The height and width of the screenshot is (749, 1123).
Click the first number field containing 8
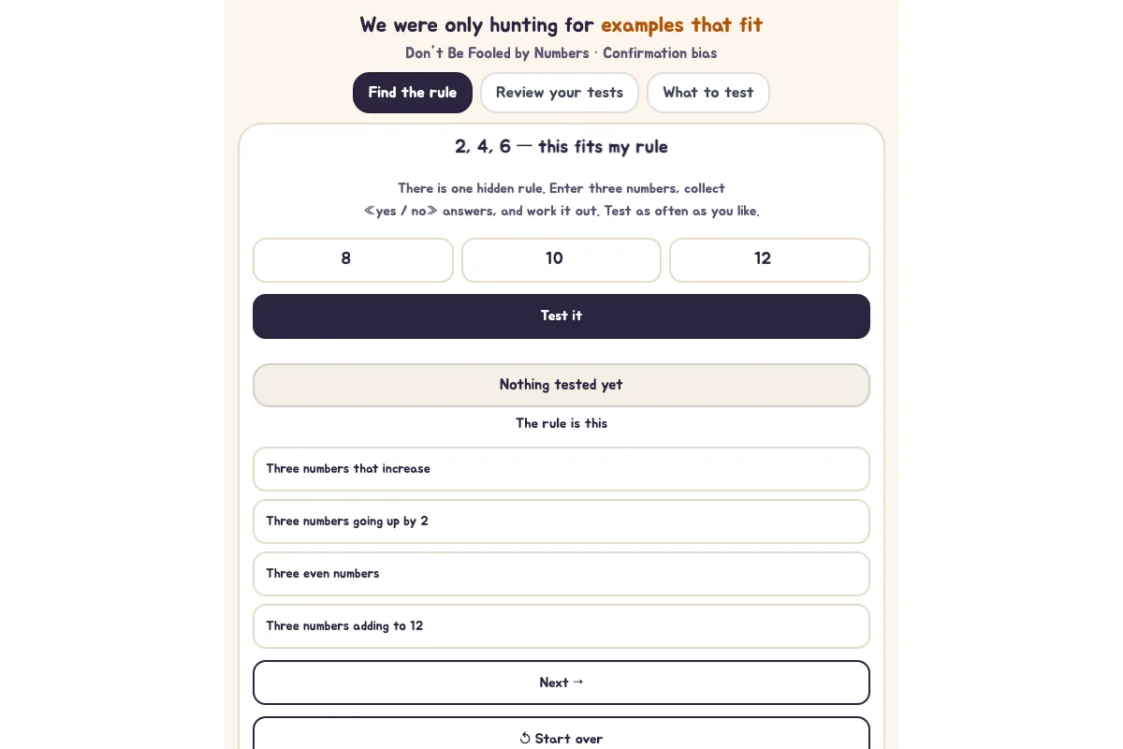pos(353,259)
